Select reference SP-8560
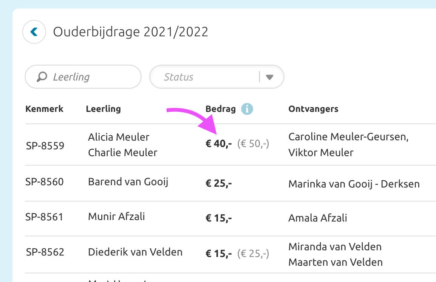Viewport: 436px width, 282px height. pos(45,182)
